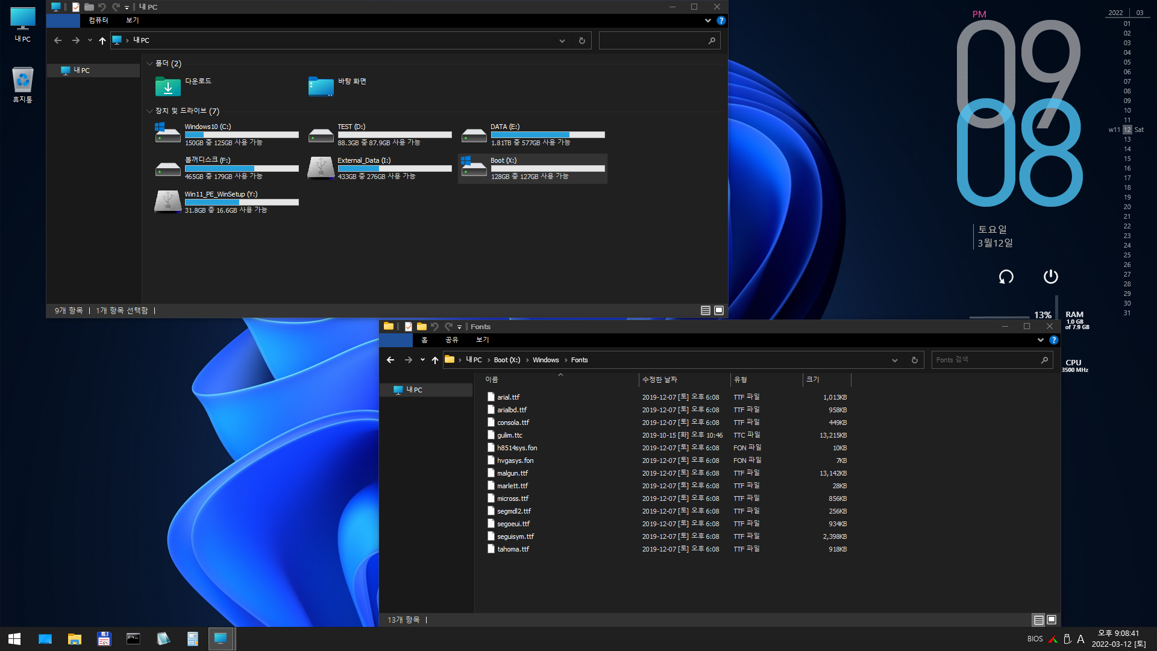Select the DATA (E:) drive
This screenshot has height=651, width=1157.
pyautogui.click(x=533, y=134)
